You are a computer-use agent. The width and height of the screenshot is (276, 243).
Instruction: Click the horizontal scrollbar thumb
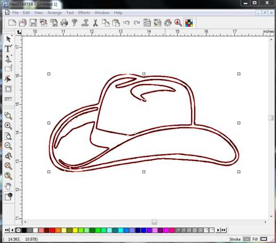coord(154,222)
